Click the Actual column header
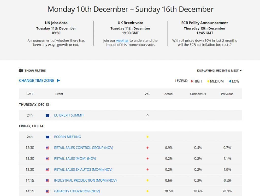The width and height of the screenshot is (260, 196). pos(169,94)
